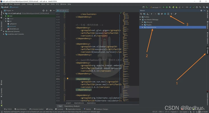The width and height of the screenshot is (209, 113).
Task: Hide the Project tool window
Action: pos(54,11)
